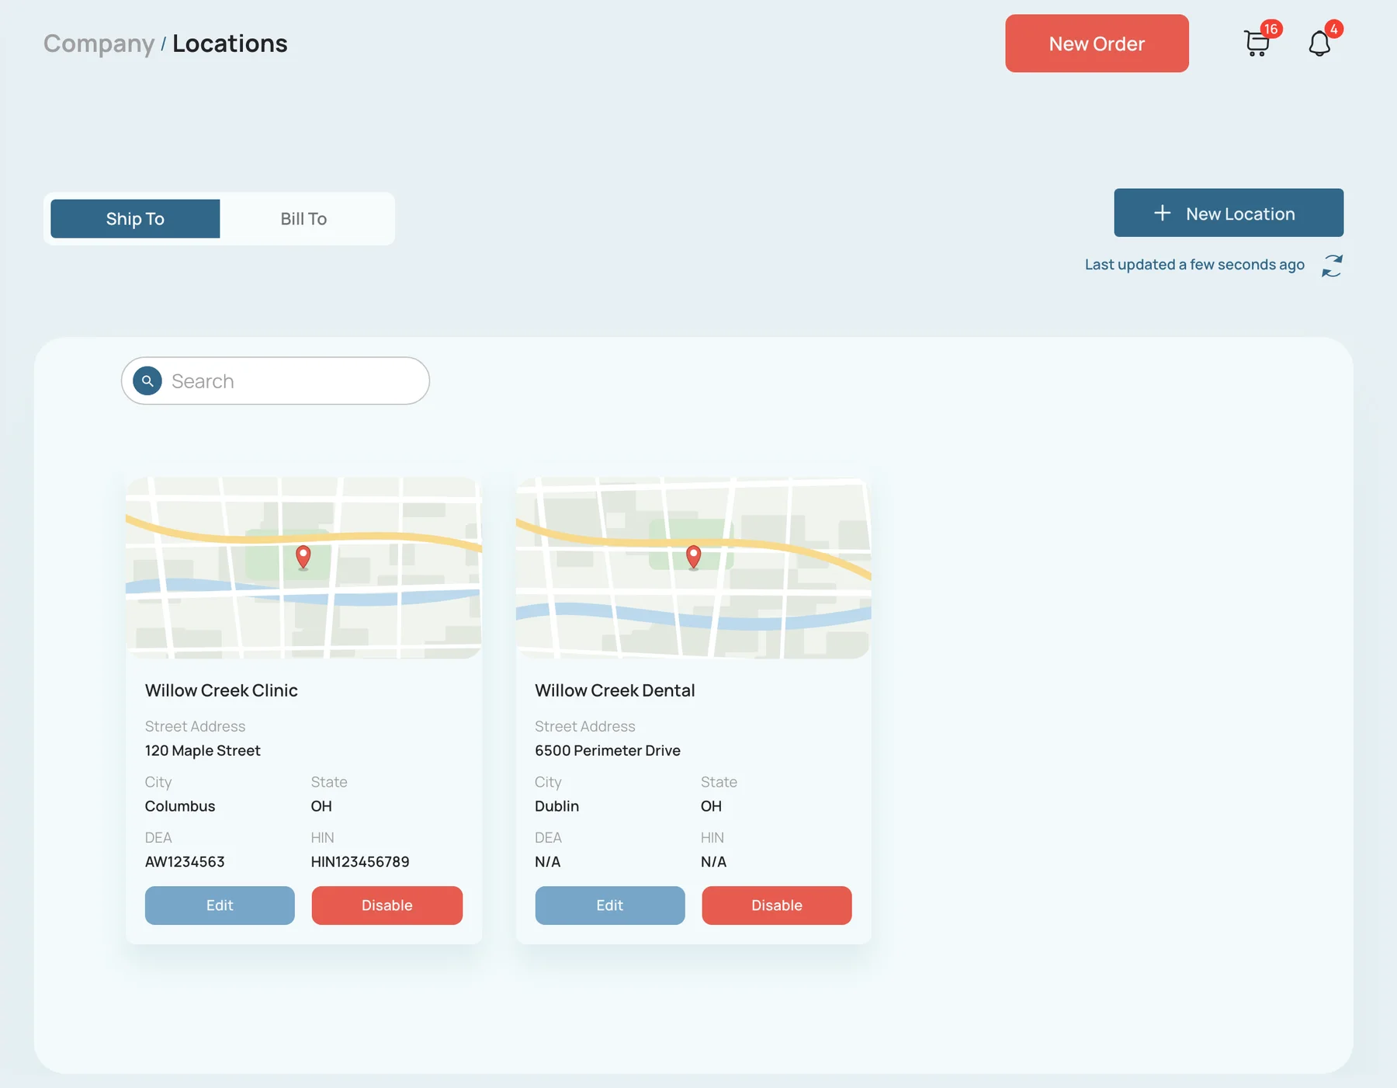Screen dimensions: 1397x1088
Task: Switch to the Bill To tab
Action: (303, 219)
